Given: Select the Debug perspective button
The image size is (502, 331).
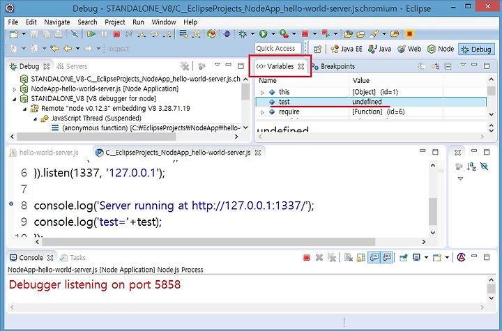Looking at the screenshot, I should (x=476, y=49).
